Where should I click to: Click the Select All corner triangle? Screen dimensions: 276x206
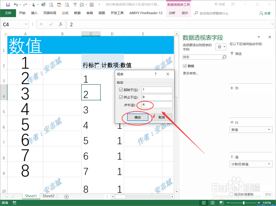5,34
